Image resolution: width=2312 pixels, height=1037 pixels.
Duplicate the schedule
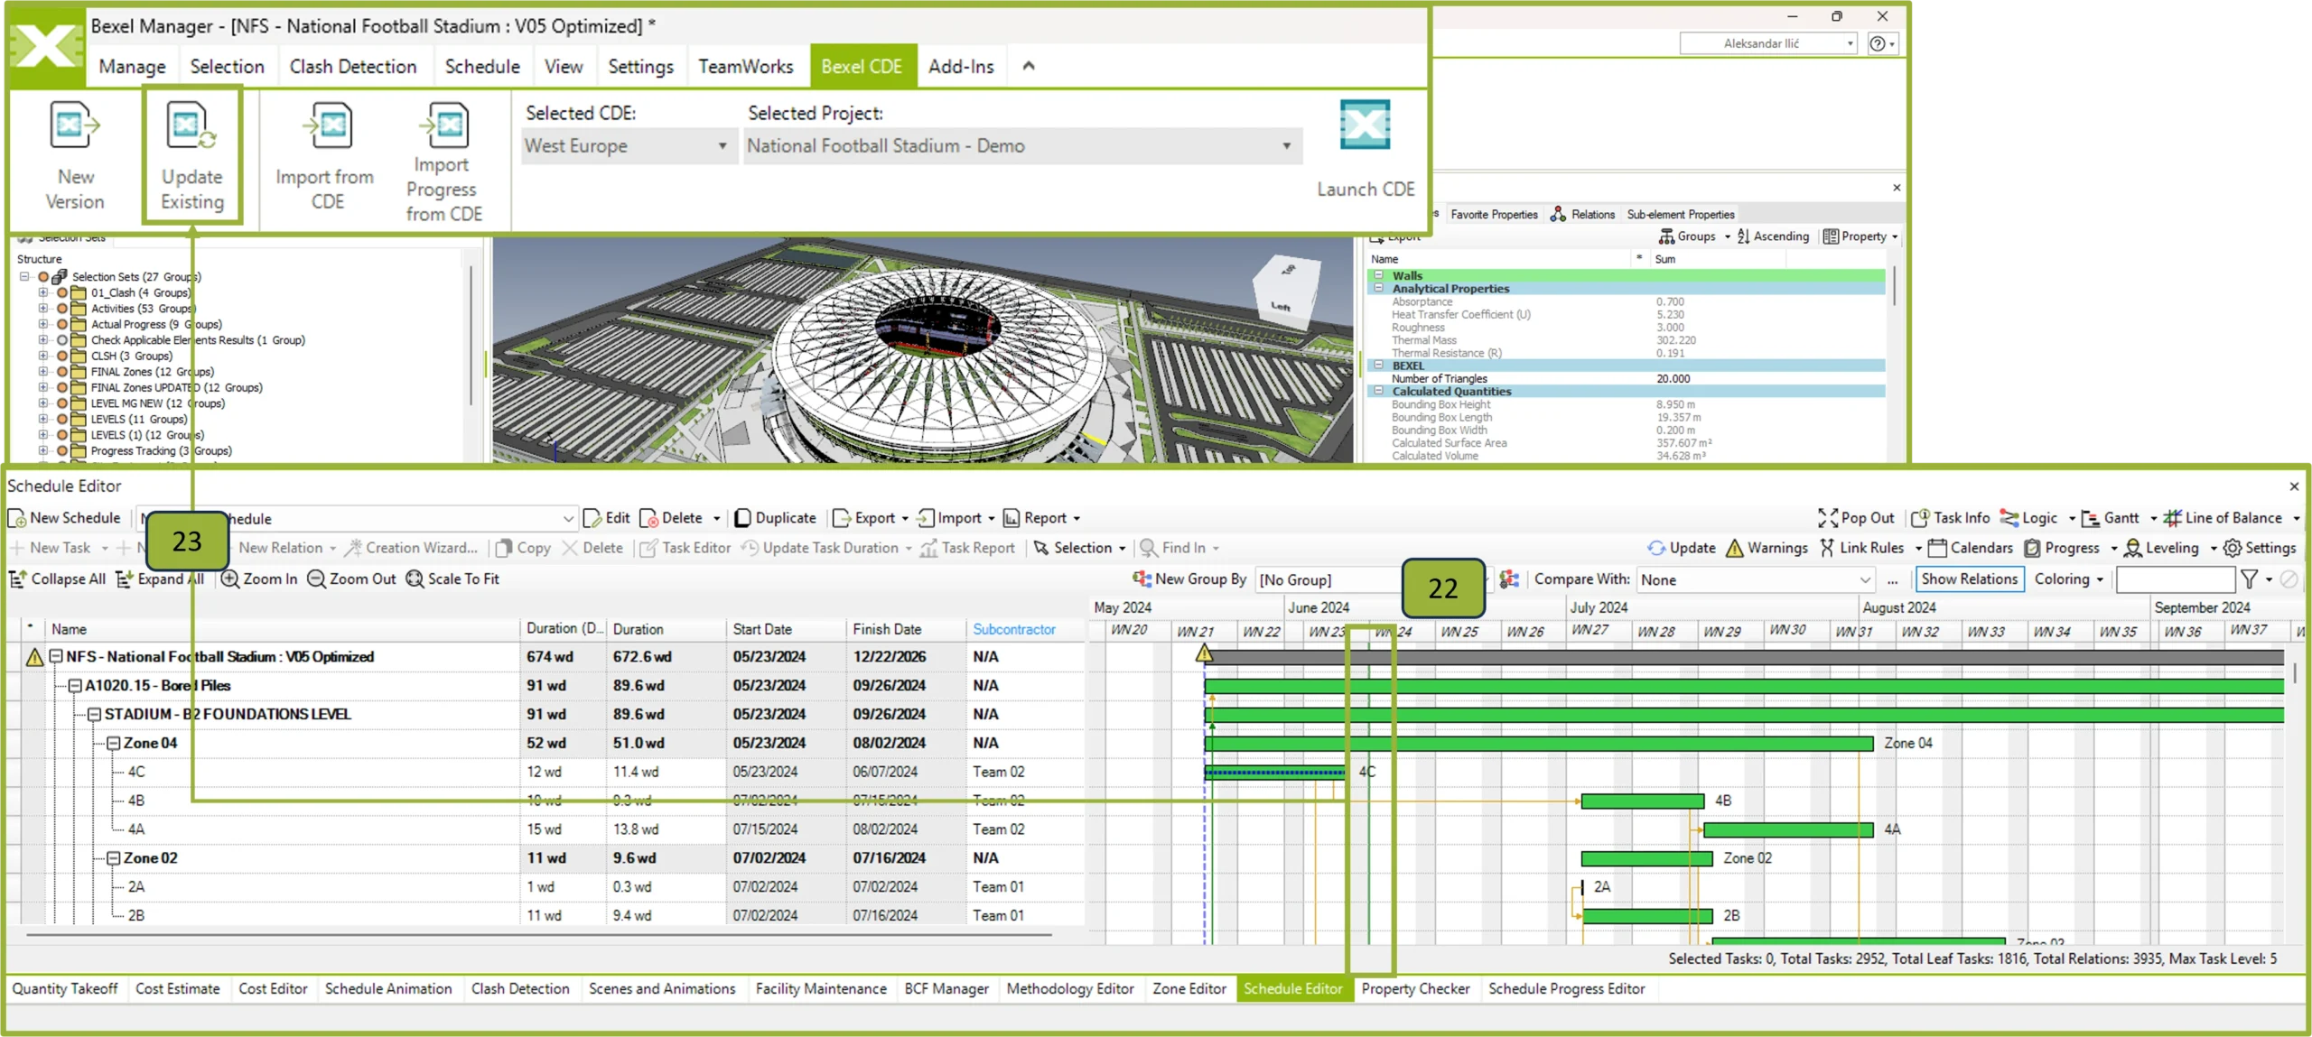click(x=775, y=518)
